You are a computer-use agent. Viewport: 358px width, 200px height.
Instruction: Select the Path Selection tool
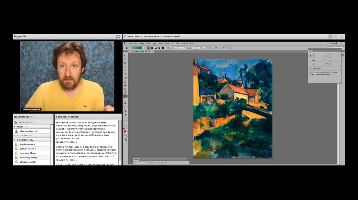click(125, 115)
